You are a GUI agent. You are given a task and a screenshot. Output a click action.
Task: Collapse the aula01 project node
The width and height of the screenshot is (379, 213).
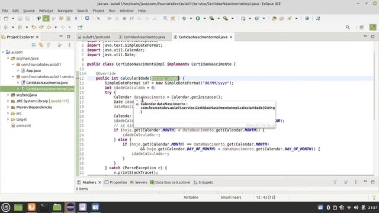(3, 52)
